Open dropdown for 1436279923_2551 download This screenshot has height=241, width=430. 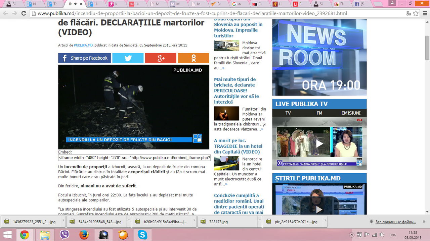tap(63, 222)
